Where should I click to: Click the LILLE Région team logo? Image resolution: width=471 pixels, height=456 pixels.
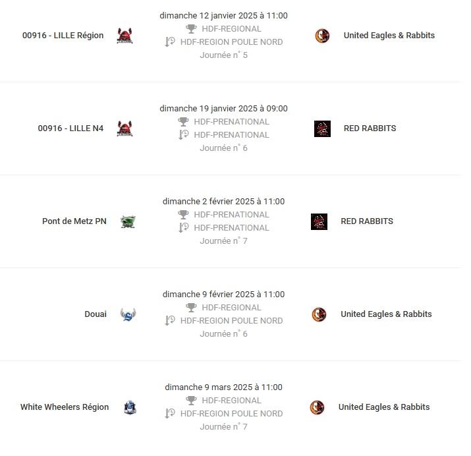click(x=125, y=36)
